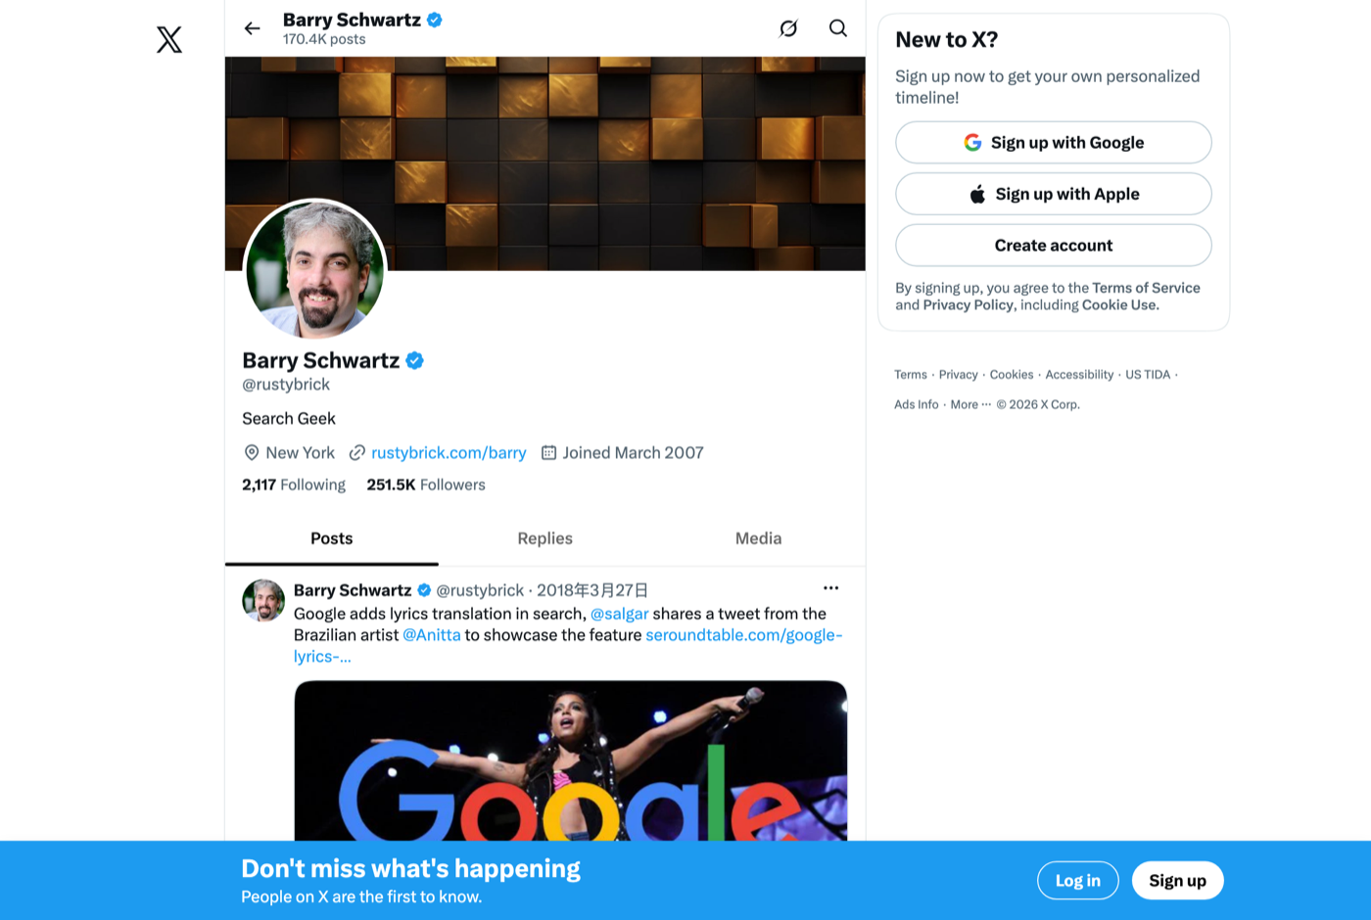Click the calendar icon before Joined date
The width and height of the screenshot is (1371, 920).
549,452
